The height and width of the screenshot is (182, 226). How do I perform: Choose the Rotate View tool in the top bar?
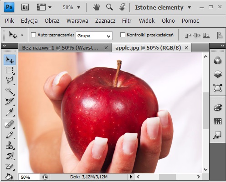[x=123, y=7]
